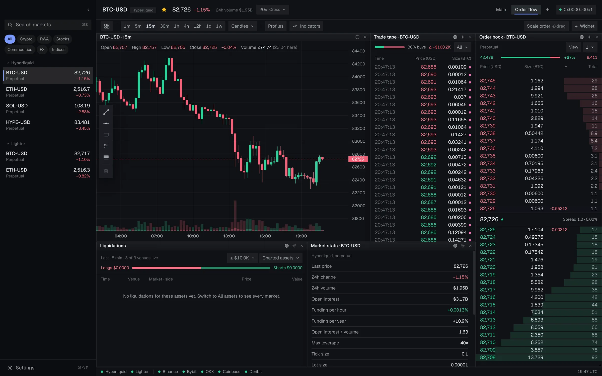The image size is (602, 376).
Task: Open BTC-USD 15m chart panel settings gear
Action: pos(365,37)
